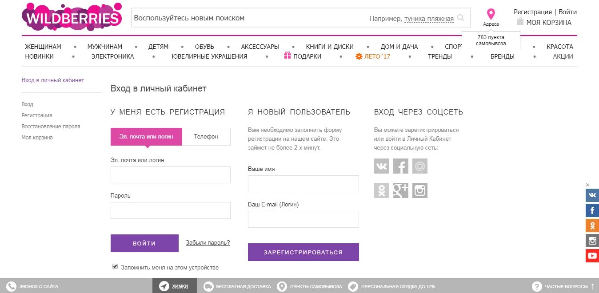Image resolution: width=599 pixels, height=293 pixels.
Task: Log in with the Odnoklassniki icon in the form
Action: 382,190
